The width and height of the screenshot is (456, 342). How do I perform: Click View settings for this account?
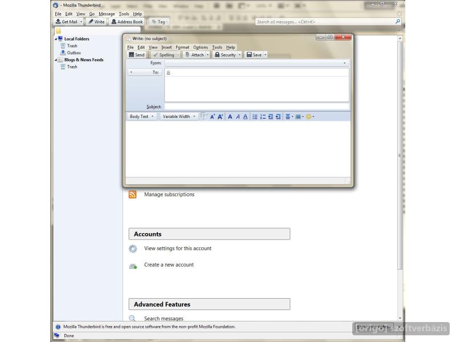click(178, 249)
